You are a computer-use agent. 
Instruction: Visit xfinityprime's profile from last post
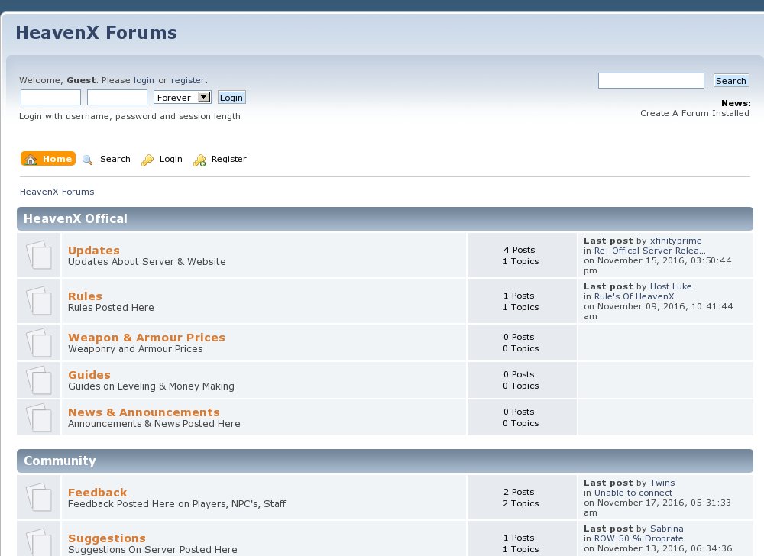tap(675, 241)
